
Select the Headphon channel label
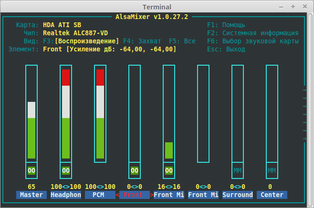[66, 195]
